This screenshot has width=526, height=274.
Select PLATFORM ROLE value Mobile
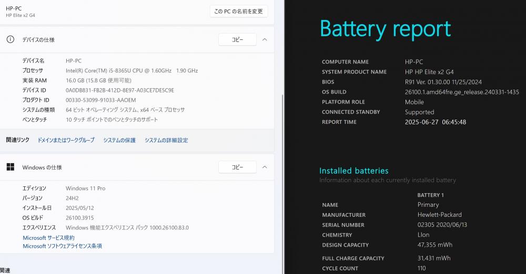(414, 102)
